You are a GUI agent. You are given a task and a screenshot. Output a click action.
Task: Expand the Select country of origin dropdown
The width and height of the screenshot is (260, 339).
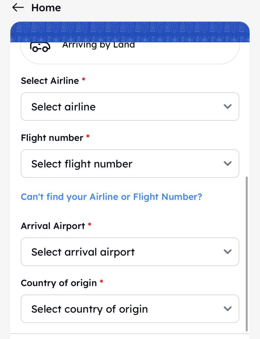coord(130,309)
